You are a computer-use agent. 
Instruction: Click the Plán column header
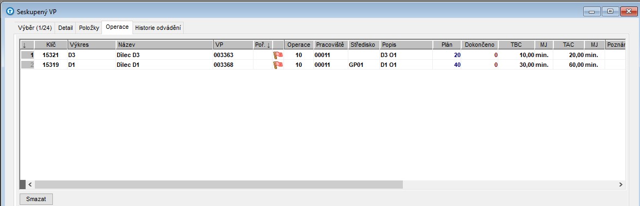[447, 45]
